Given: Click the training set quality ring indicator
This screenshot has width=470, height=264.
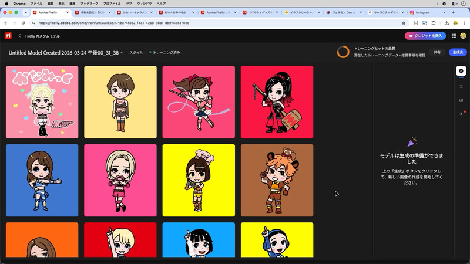Looking at the screenshot, I should coord(343,52).
